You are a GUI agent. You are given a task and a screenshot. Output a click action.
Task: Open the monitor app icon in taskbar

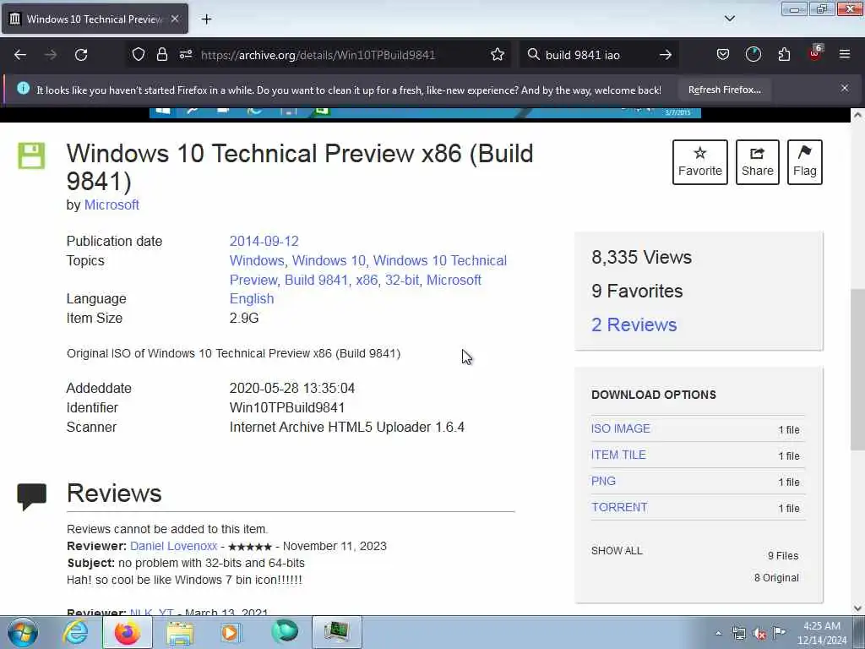coord(336,632)
